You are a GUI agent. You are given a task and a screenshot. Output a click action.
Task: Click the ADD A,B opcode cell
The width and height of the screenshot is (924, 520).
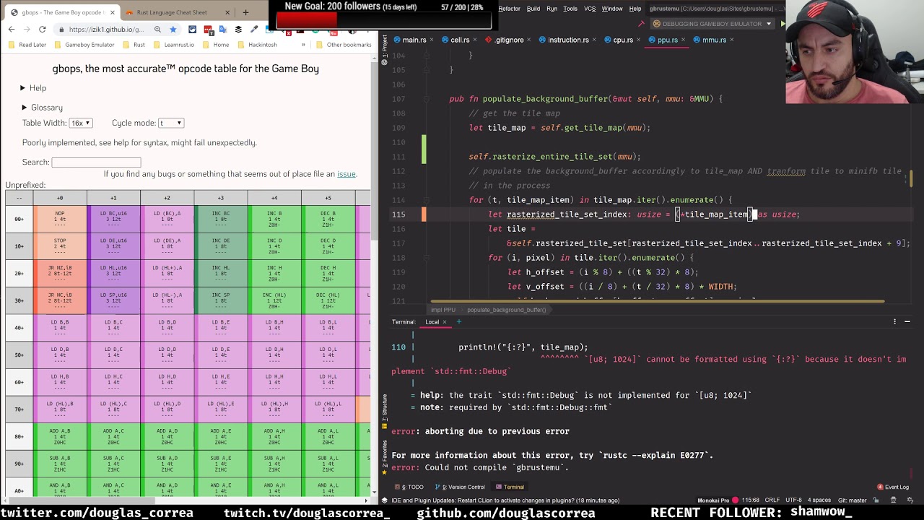(60, 436)
